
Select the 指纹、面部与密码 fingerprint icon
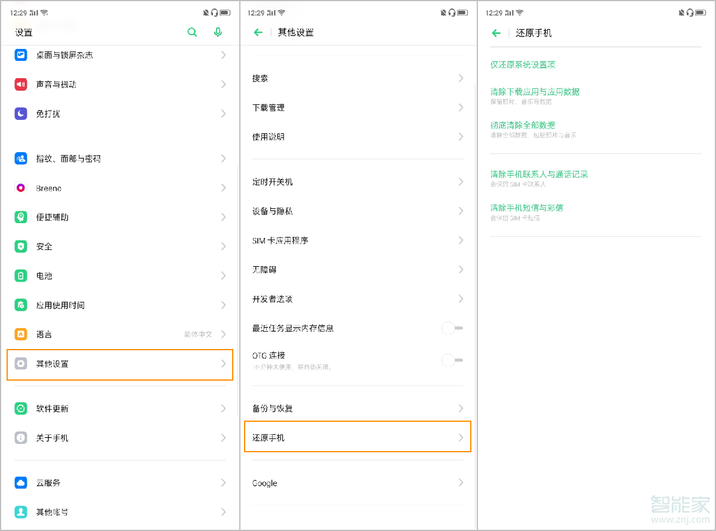coord(20,159)
